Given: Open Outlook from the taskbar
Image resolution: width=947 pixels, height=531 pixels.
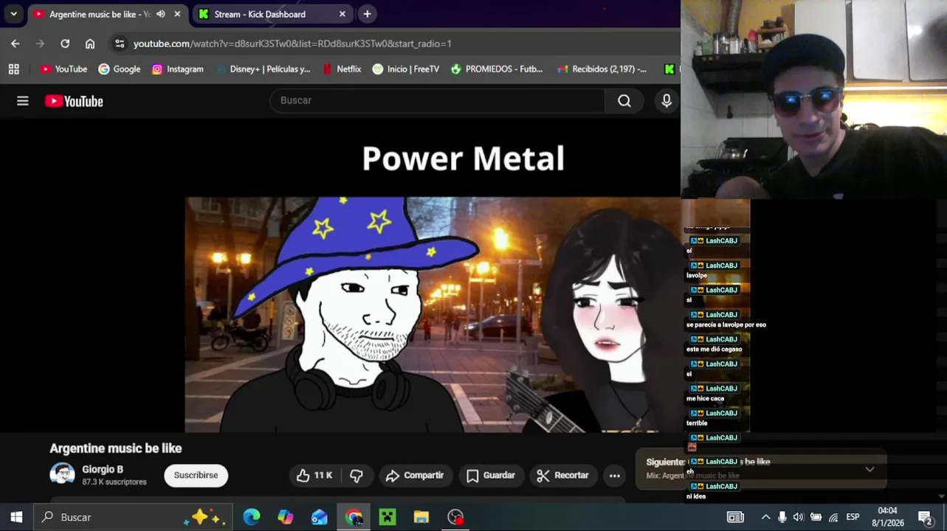Looking at the screenshot, I should (319, 517).
